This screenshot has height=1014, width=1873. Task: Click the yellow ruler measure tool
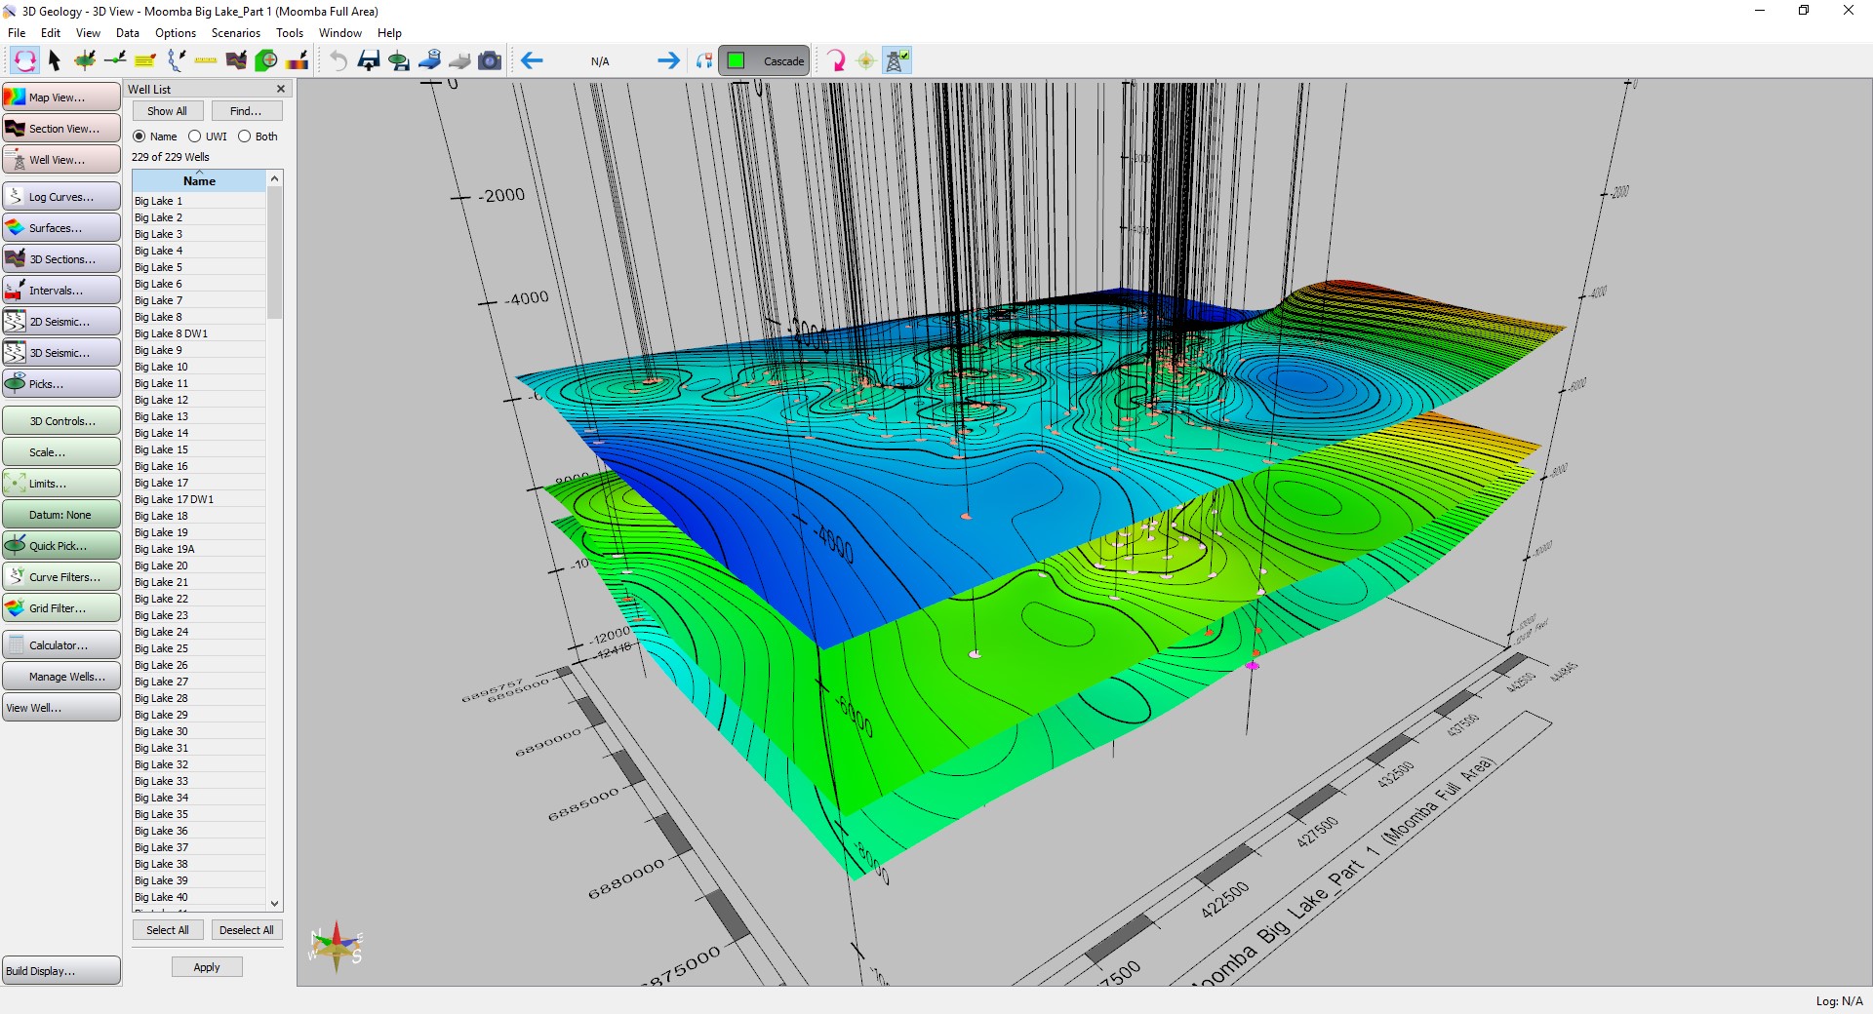pyautogui.click(x=206, y=60)
